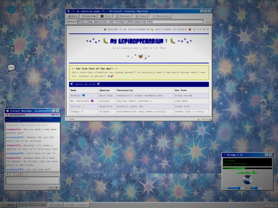Viewport: 278px width, 208px height.
Task: Click the Internet zone status bar indicator
Action: tap(204, 119)
